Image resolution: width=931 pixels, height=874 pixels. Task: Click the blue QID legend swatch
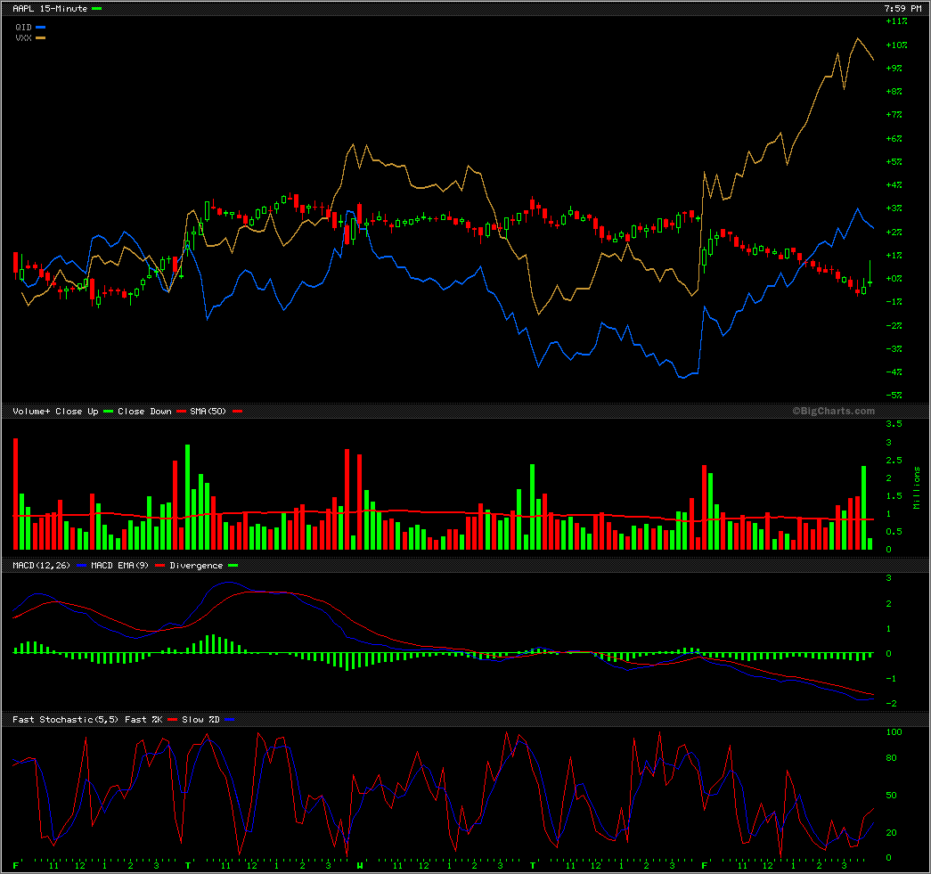(40, 27)
